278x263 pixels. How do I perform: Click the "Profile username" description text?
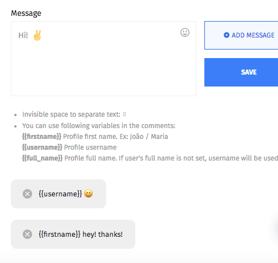coord(90,147)
